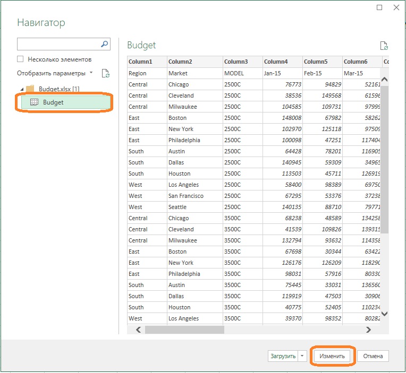This screenshot has width=406, height=373.
Task: Click the value 125118
Action: (332, 129)
